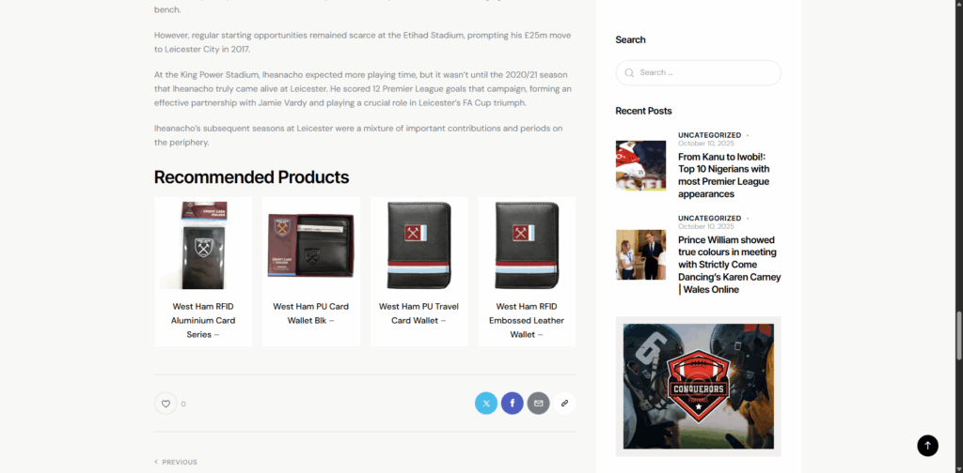Click the Prince William post thumbnail
This screenshot has width=963, height=473.
click(640, 255)
